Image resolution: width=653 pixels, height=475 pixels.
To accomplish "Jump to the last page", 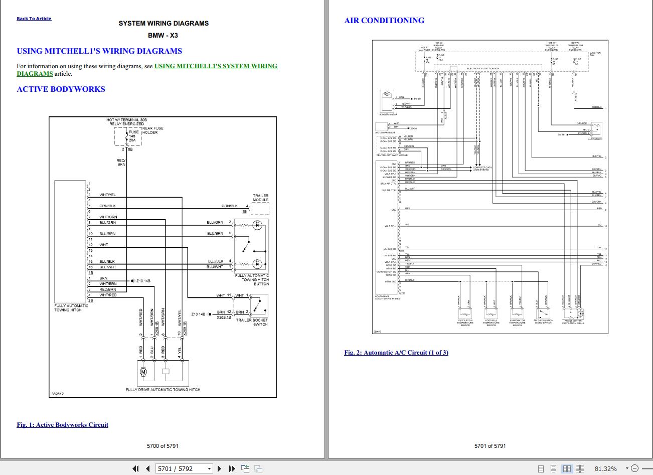I will (232, 468).
